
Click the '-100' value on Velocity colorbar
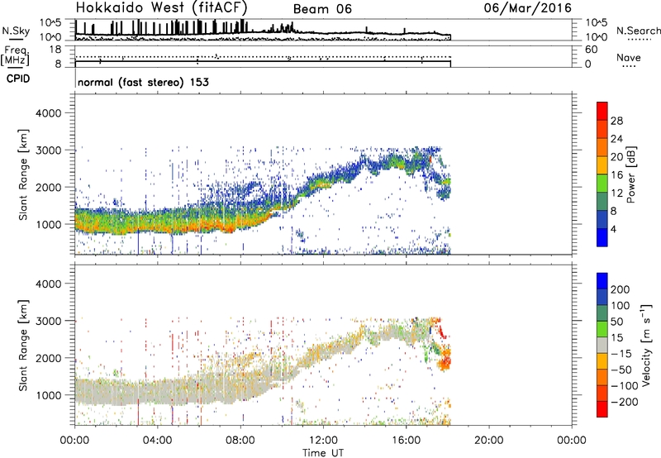coord(624,386)
